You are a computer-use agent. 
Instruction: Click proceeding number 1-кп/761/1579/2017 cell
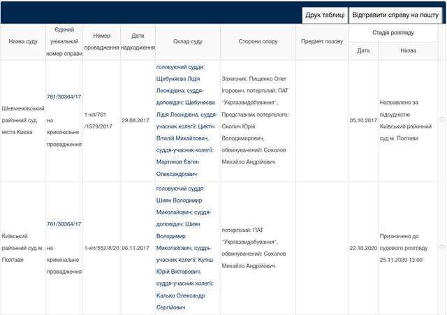(101, 120)
